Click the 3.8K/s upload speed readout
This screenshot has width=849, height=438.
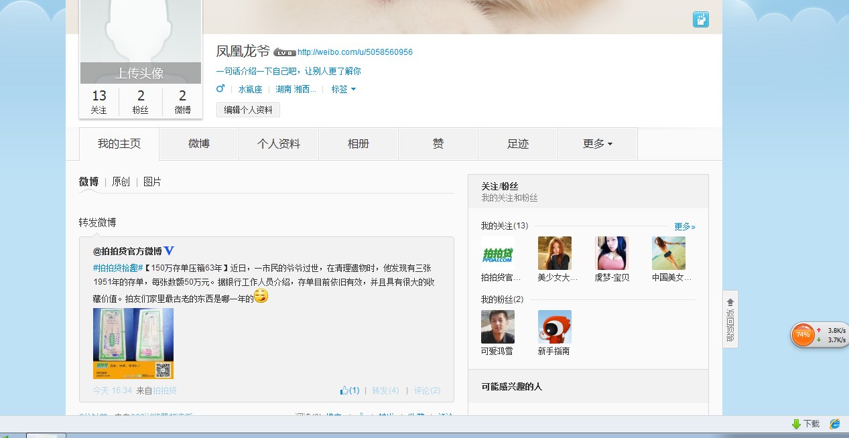[x=836, y=330]
